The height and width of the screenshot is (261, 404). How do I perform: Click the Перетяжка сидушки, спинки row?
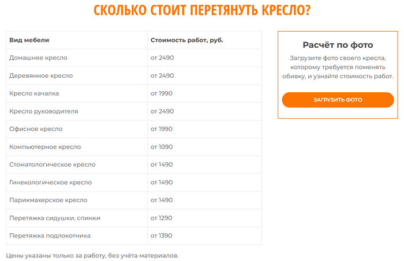point(55,218)
